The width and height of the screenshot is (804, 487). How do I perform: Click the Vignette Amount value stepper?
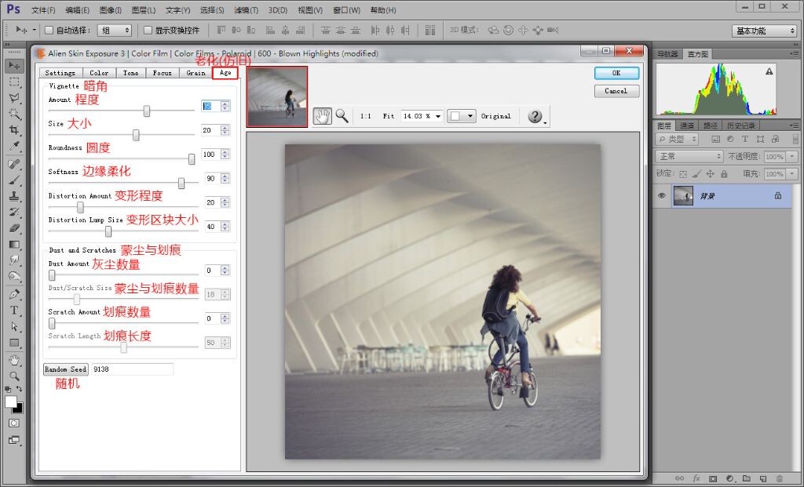click(225, 106)
